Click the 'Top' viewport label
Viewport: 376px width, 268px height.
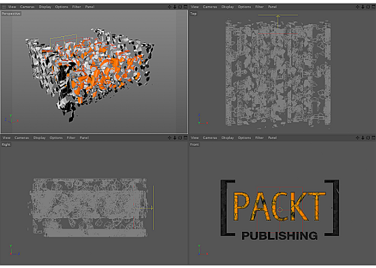pyautogui.click(x=193, y=14)
